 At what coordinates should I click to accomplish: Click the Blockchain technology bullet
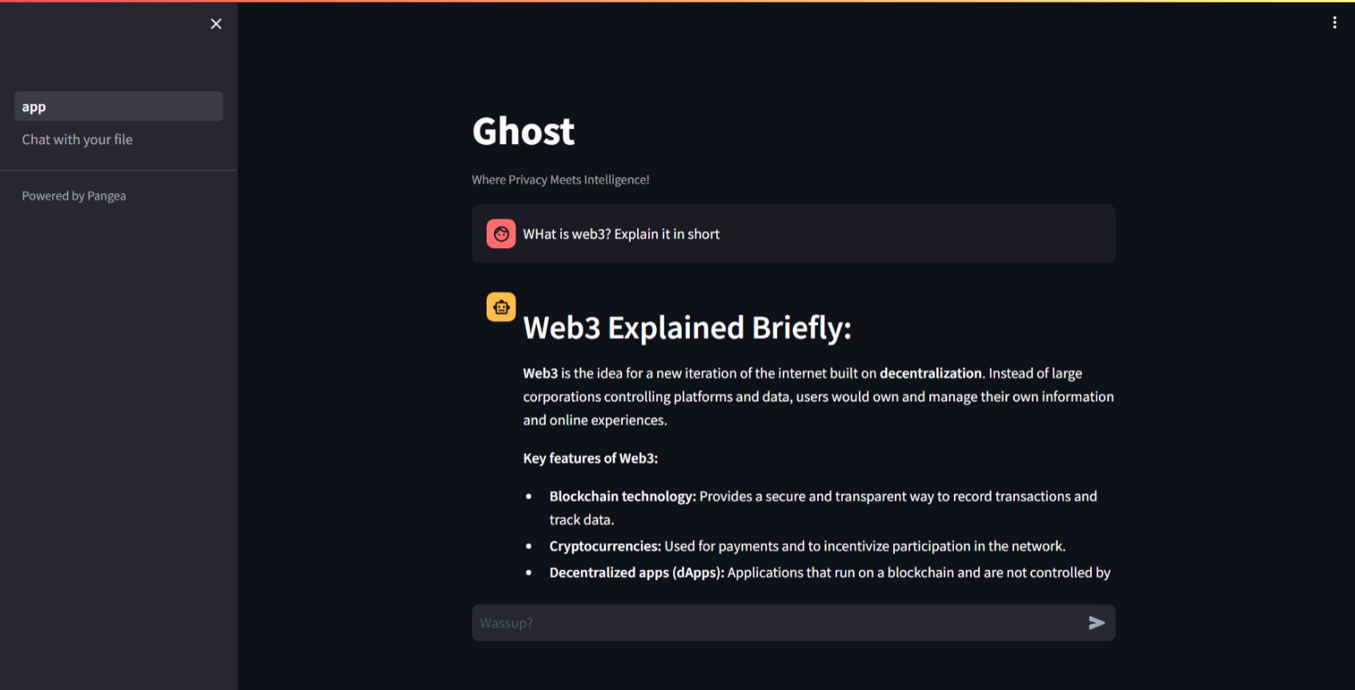click(x=823, y=508)
